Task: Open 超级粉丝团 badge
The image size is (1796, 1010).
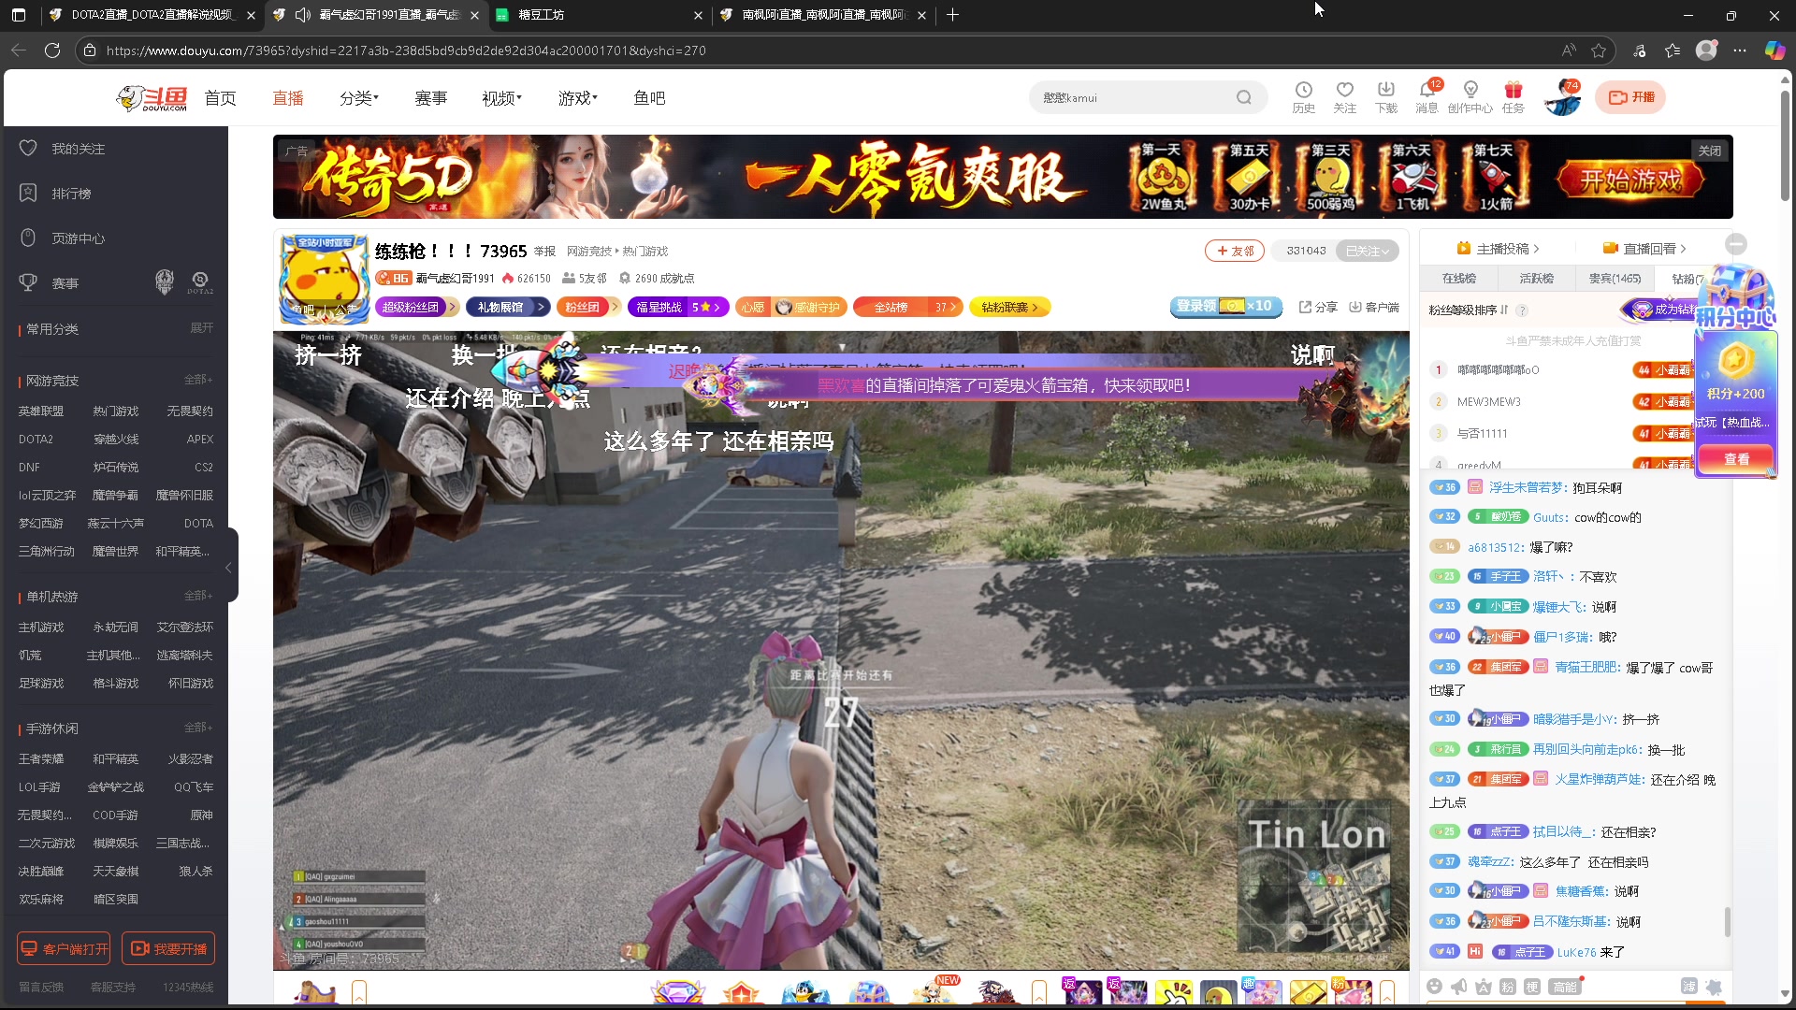Action: 417,307
